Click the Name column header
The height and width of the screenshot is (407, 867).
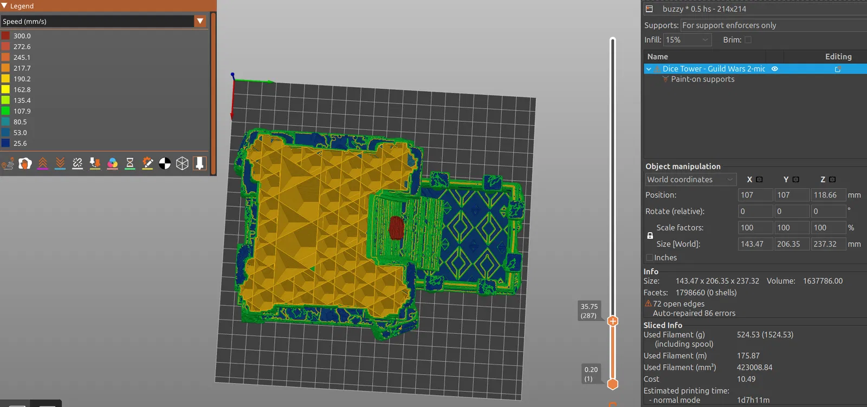[x=657, y=57]
